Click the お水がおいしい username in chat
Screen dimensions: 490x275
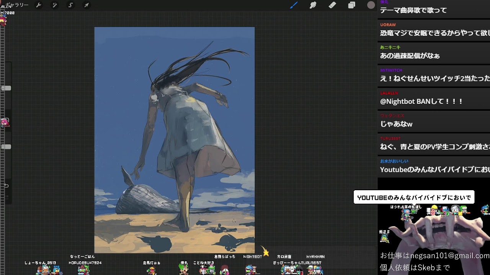tap(394, 161)
